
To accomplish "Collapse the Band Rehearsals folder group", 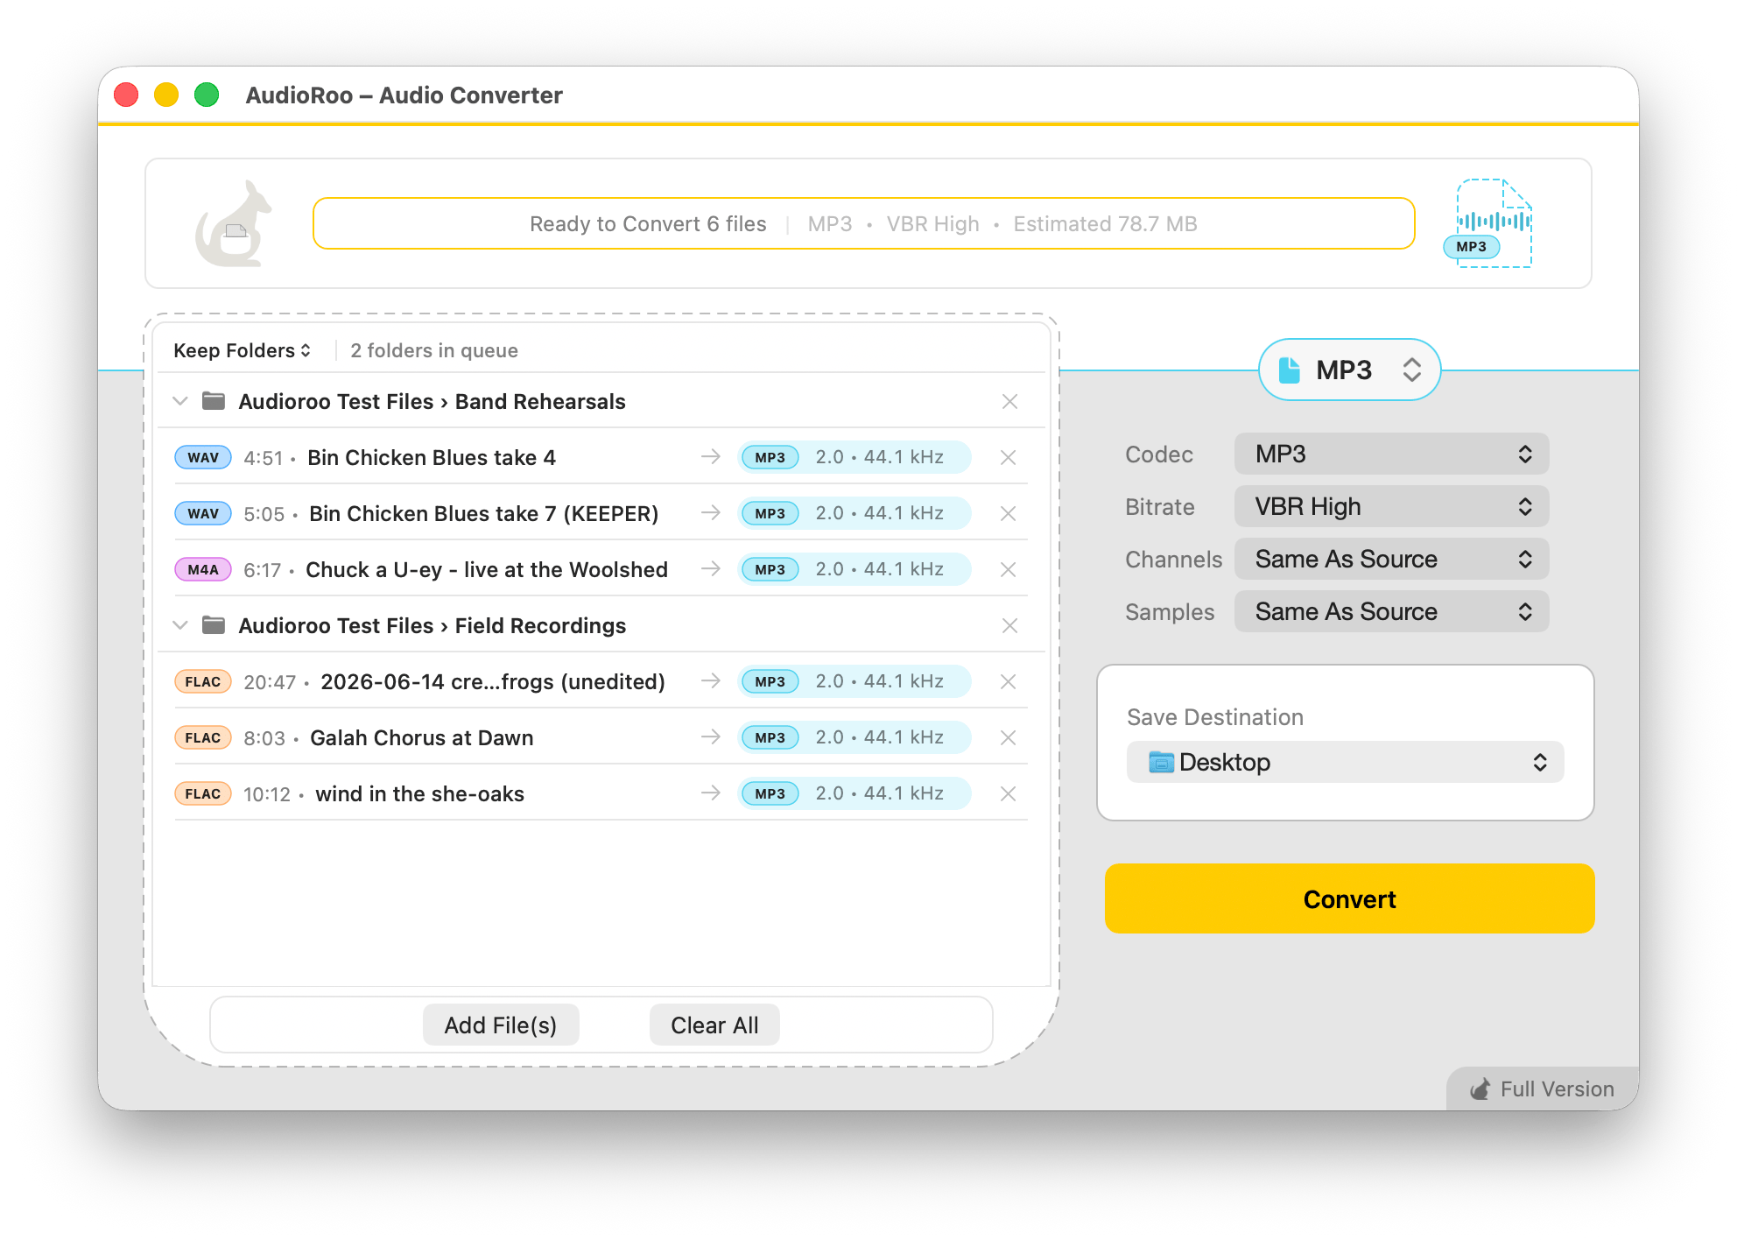I will 180,401.
